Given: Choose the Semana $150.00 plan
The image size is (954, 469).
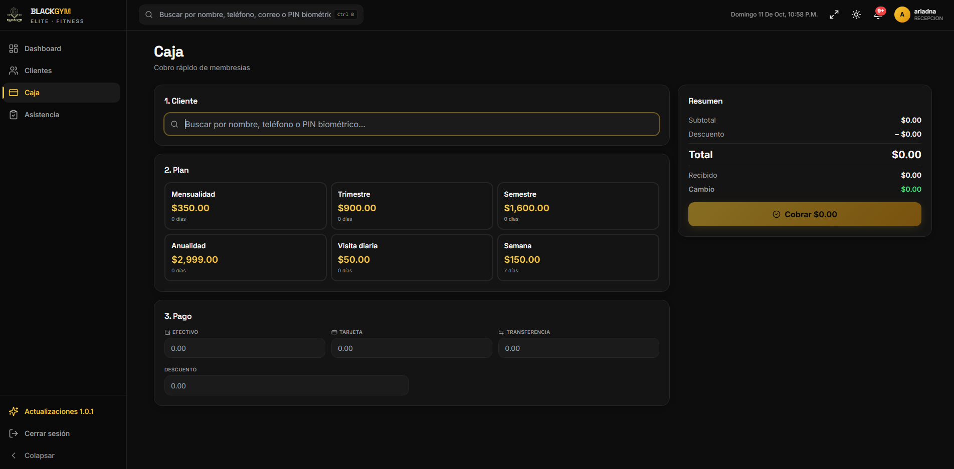Looking at the screenshot, I should click(578, 257).
